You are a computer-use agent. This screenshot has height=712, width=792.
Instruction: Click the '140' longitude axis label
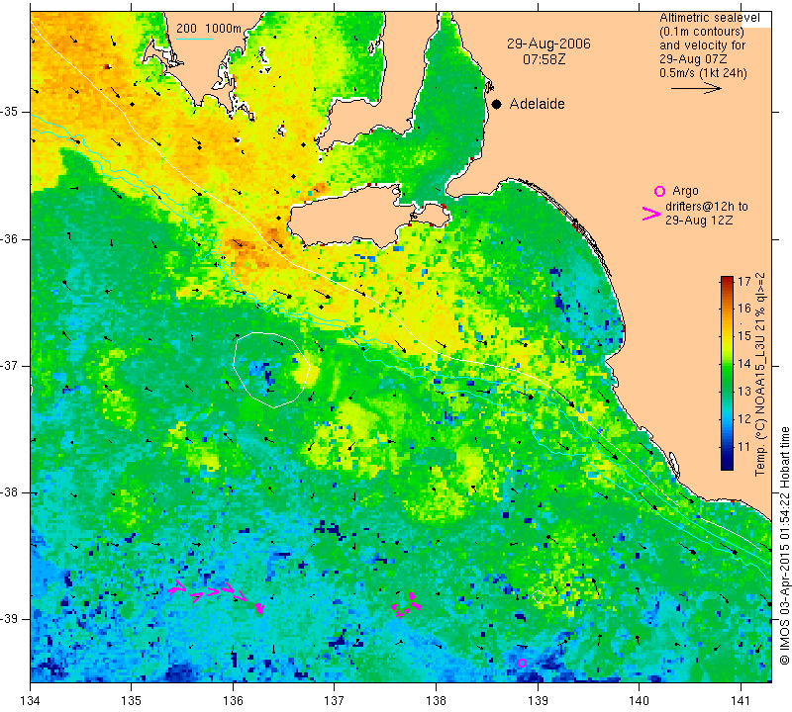[639, 700]
